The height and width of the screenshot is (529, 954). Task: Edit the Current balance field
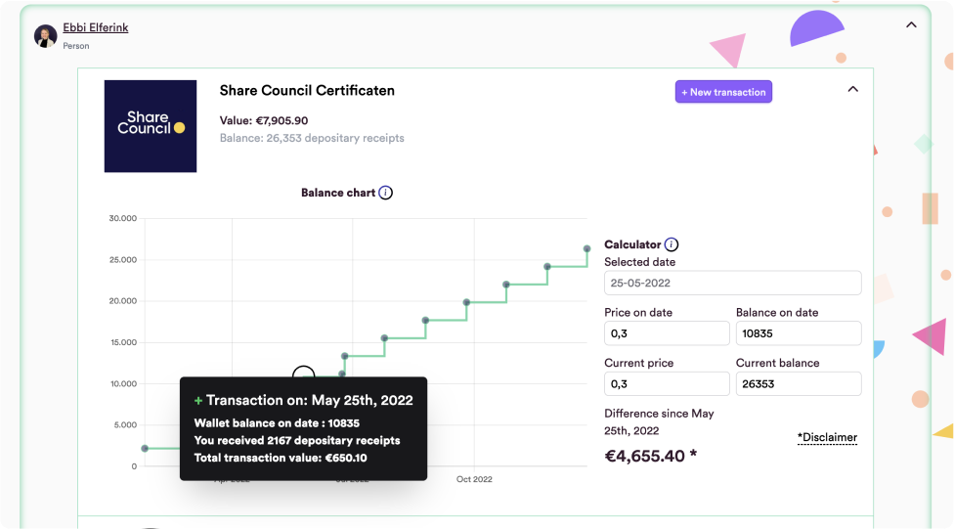[799, 384]
